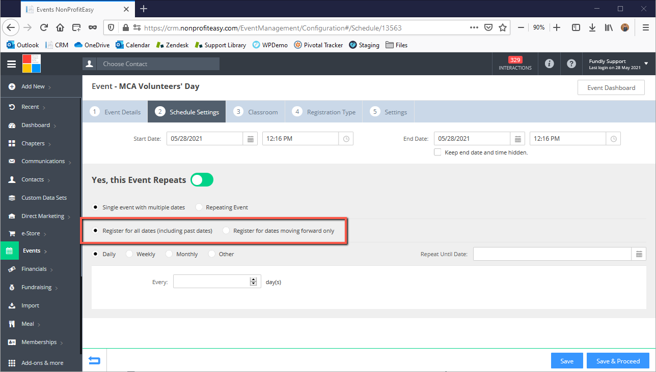Open the Firefox application menu
This screenshot has width=656, height=372.
pyautogui.click(x=645, y=28)
